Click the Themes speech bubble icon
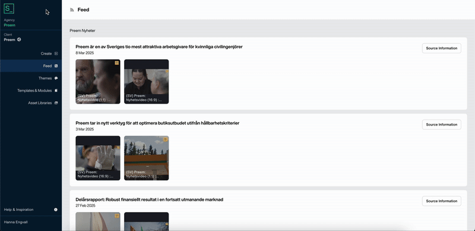 pyautogui.click(x=56, y=78)
